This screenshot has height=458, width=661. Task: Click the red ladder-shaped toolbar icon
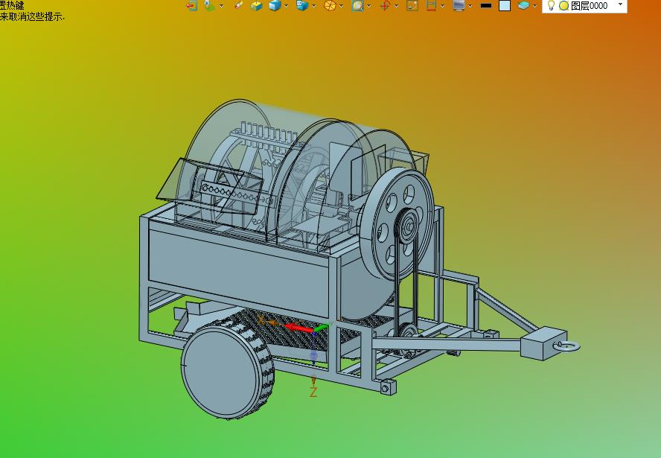click(431, 5)
